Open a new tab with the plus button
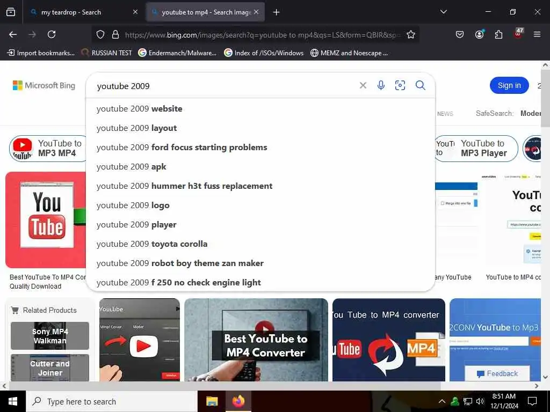The image size is (550, 412). pyautogui.click(x=276, y=12)
